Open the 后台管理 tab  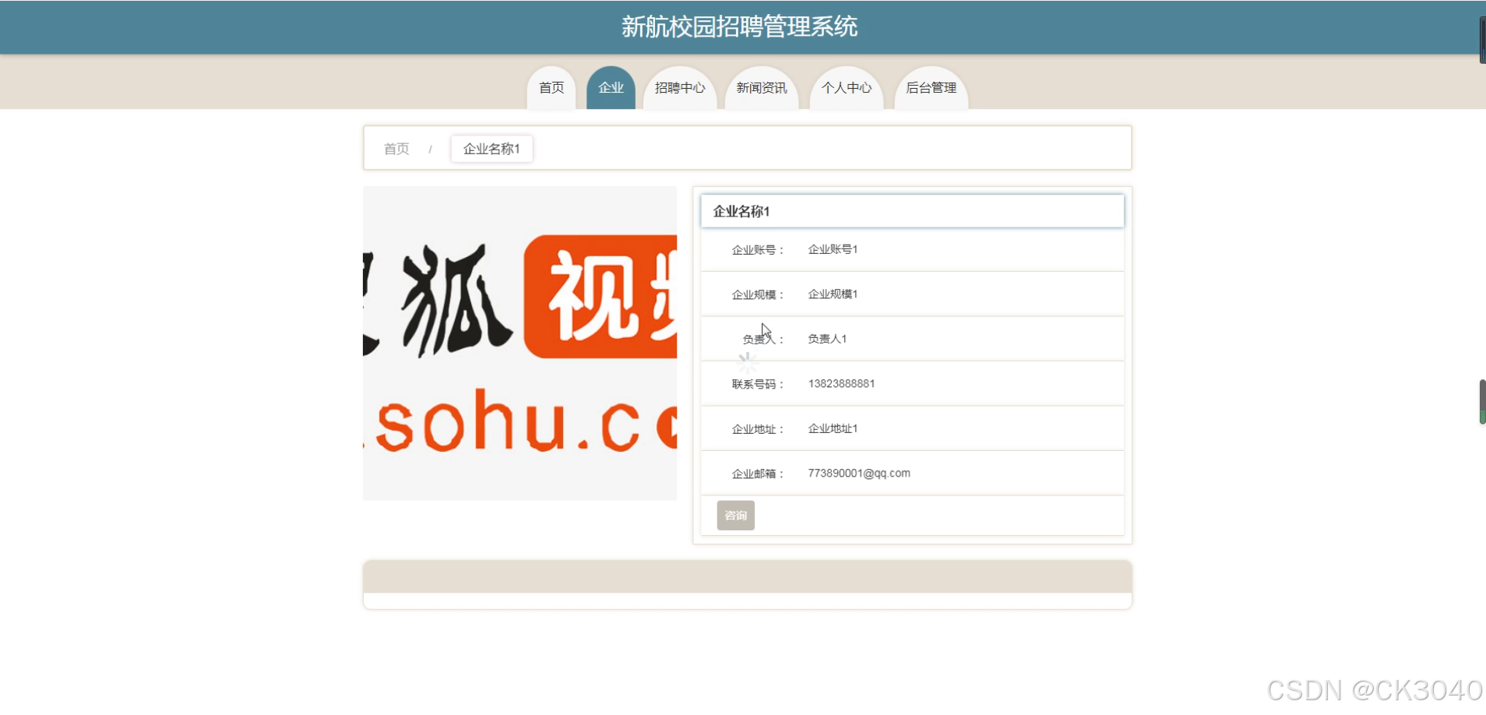pyautogui.click(x=931, y=88)
